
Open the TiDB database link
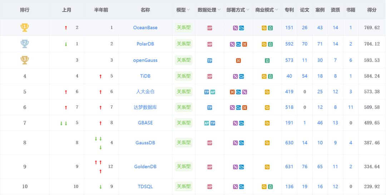(x=145, y=76)
